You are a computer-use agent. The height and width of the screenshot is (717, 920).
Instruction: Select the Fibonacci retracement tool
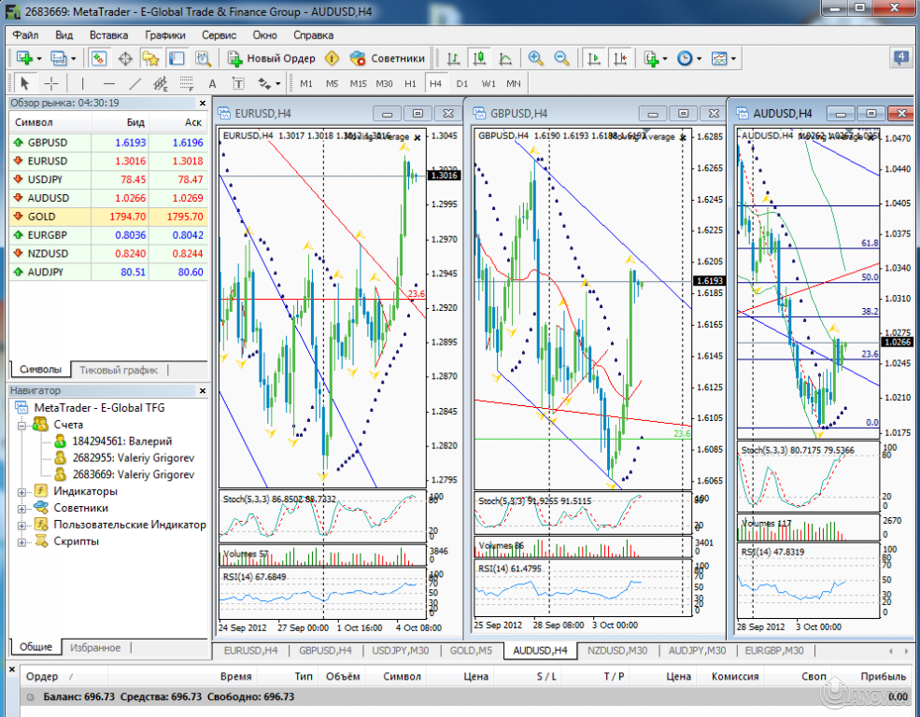click(x=186, y=84)
